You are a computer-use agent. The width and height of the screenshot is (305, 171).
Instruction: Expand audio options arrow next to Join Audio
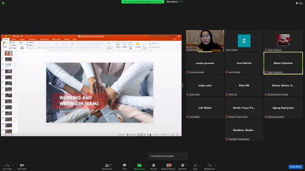click(12, 165)
